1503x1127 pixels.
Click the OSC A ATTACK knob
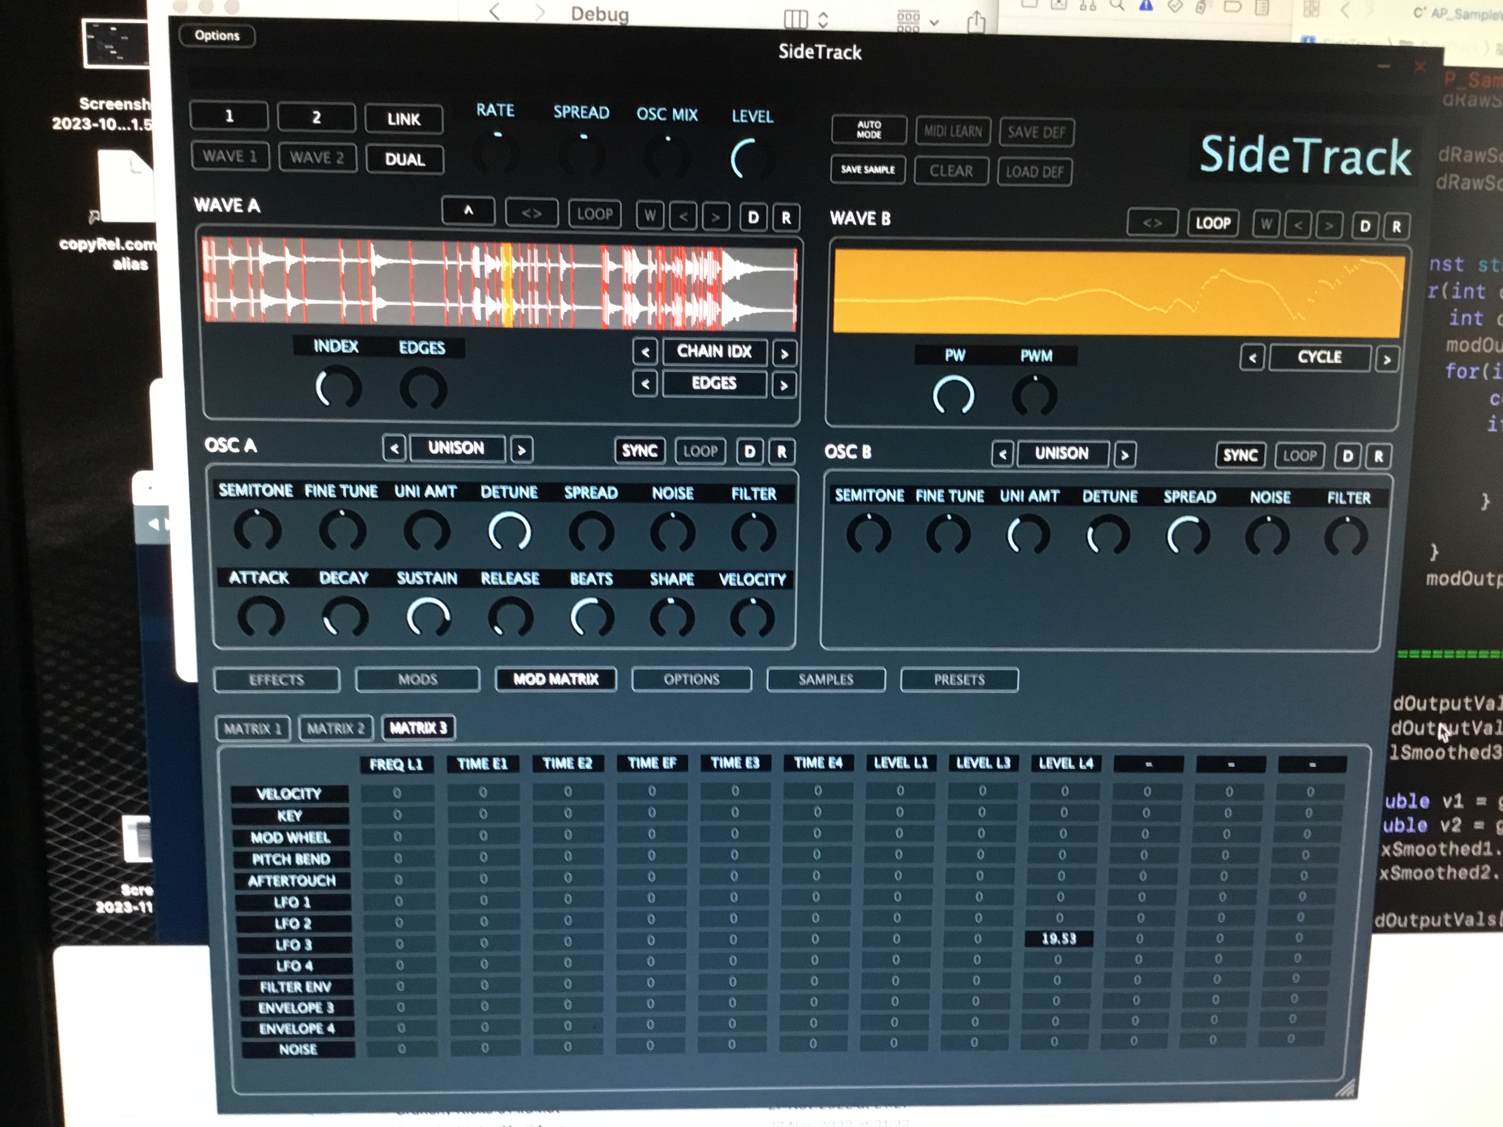[x=260, y=616]
